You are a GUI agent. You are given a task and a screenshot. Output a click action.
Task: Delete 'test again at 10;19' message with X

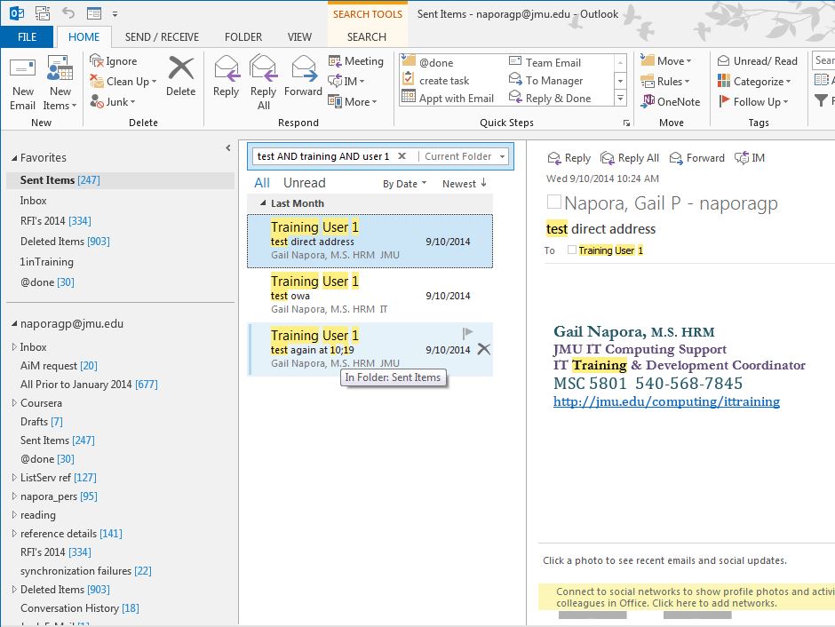click(x=483, y=349)
